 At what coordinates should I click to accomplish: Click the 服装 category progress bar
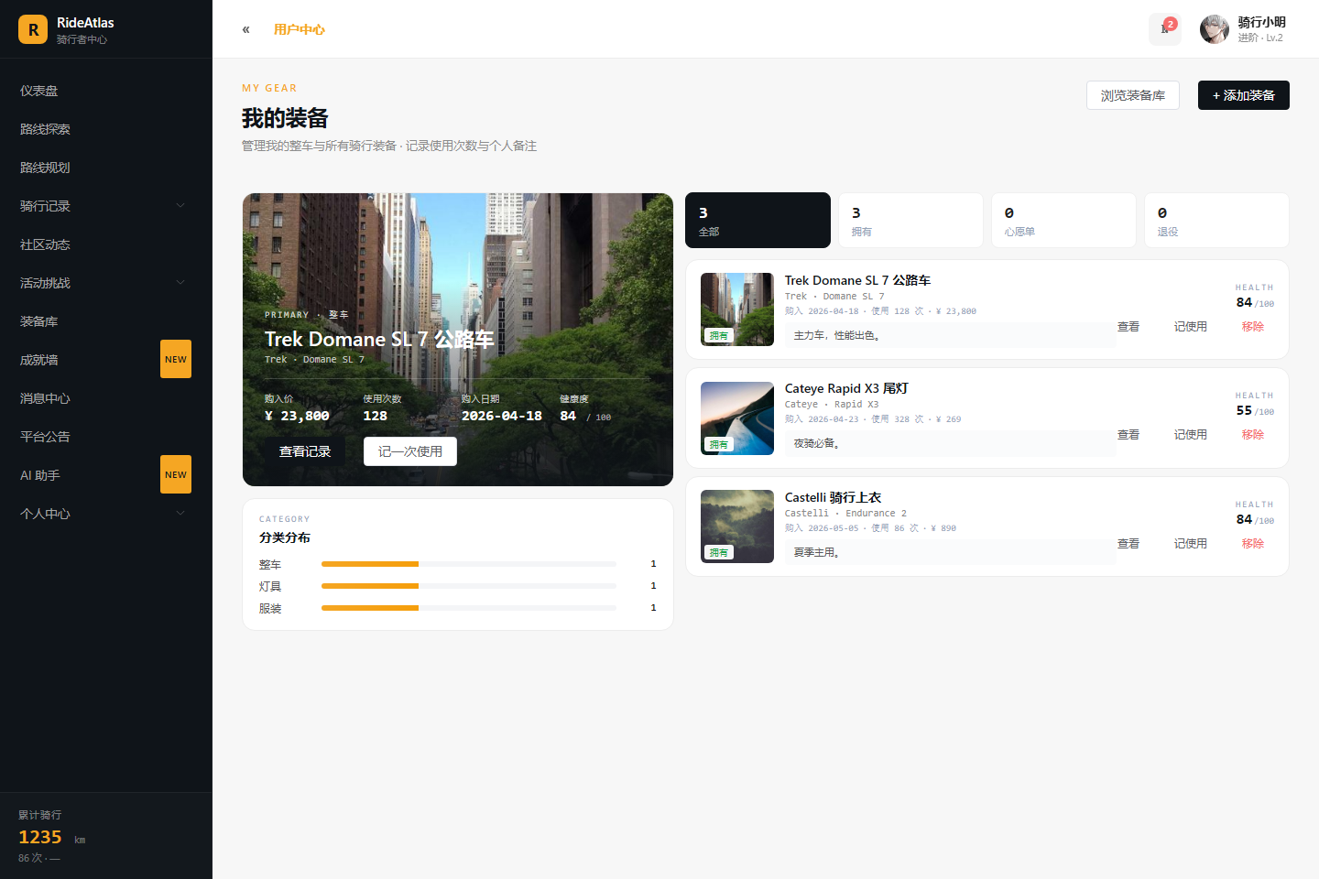click(x=469, y=608)
